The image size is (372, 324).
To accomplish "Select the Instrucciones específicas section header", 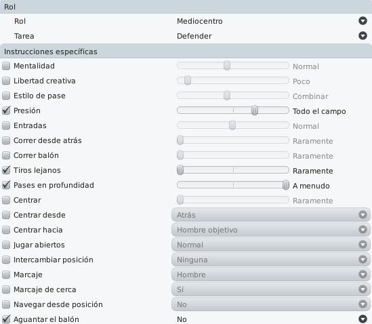I will coord(186,52).
